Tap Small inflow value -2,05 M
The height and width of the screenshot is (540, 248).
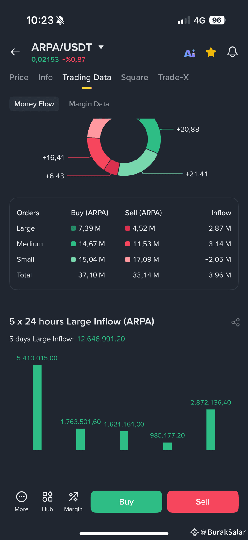[218, 259]
